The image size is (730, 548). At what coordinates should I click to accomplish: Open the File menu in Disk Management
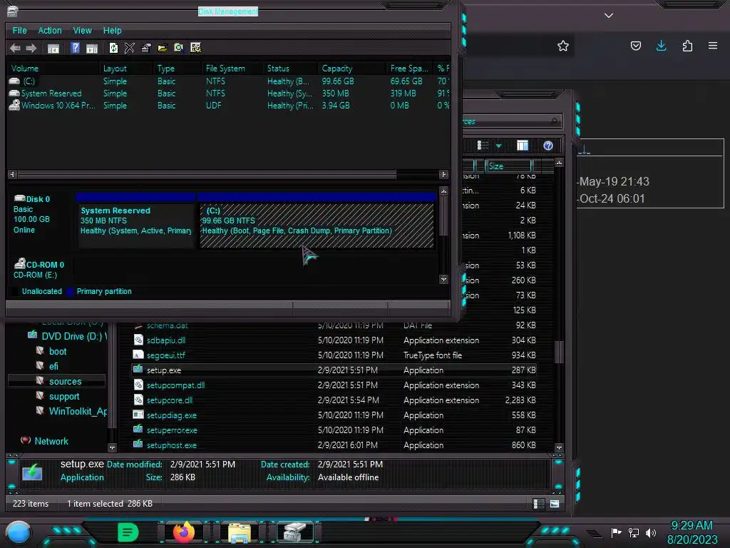(x=19, y=30)
